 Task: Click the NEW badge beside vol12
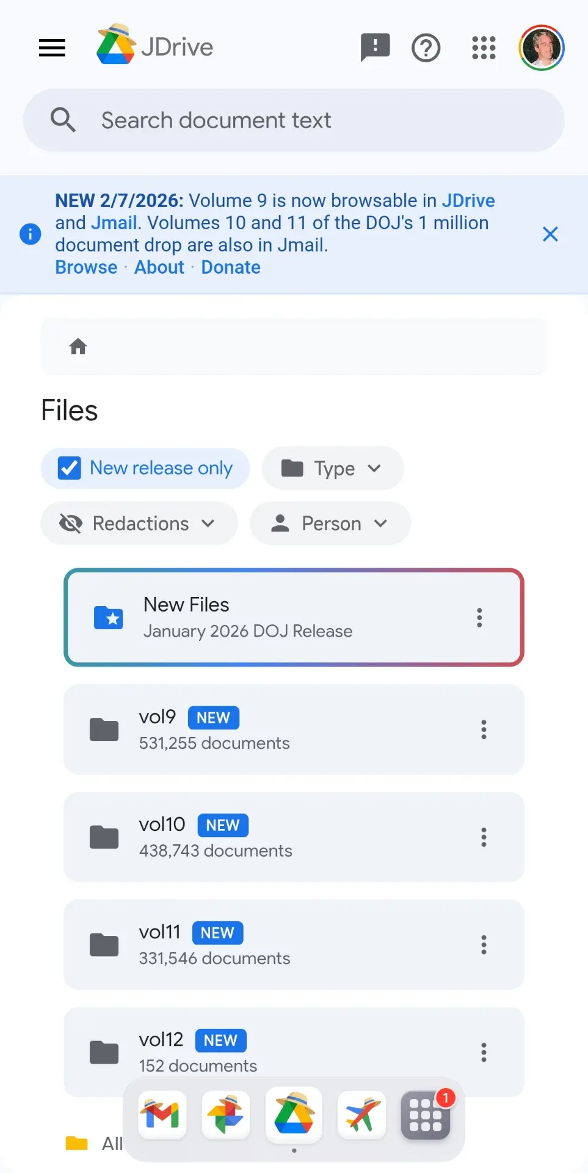(x=220, y=1040)
